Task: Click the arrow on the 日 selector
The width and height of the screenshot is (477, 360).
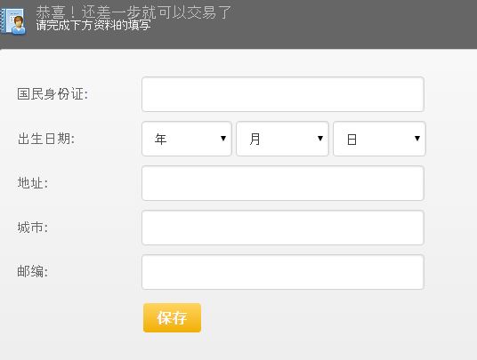Action: tap(417, 139)
